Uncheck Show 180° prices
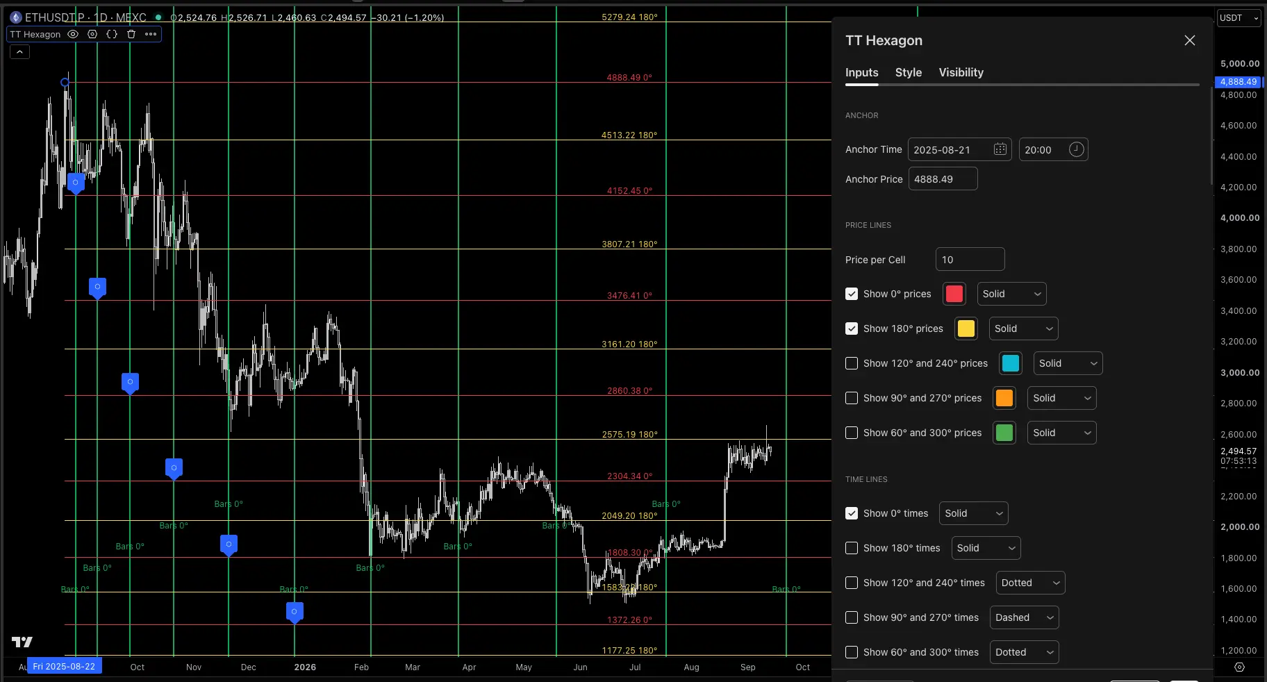The image size is (1267, 682). tap(852, 328)
